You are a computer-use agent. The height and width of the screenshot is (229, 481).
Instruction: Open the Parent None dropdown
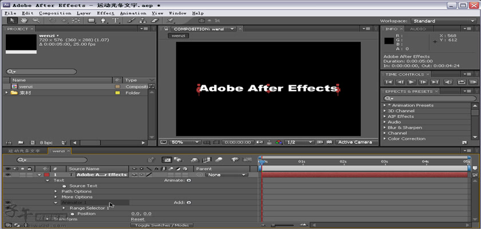click(226, 175)
